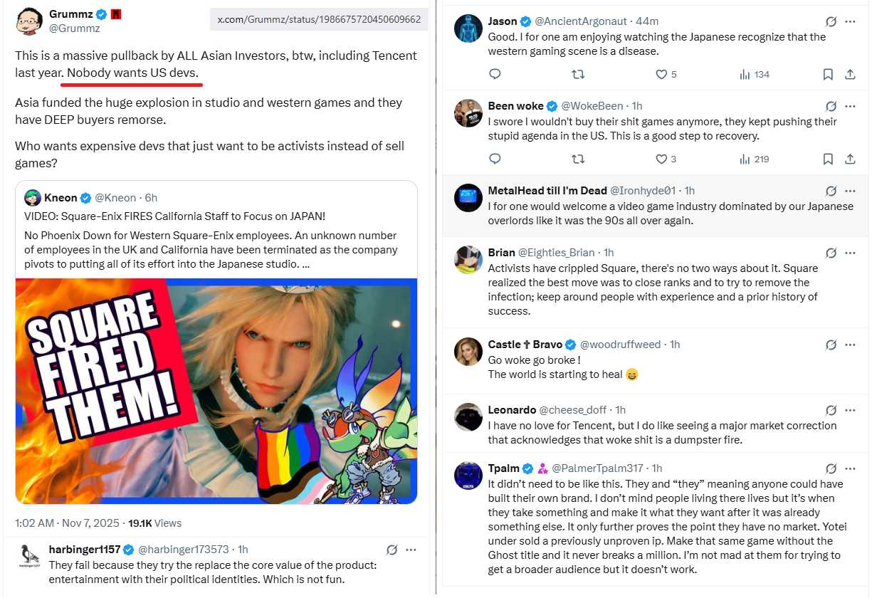872x598 pixels.
Task: Reply to Been woke's tweet
Action: 495,159
